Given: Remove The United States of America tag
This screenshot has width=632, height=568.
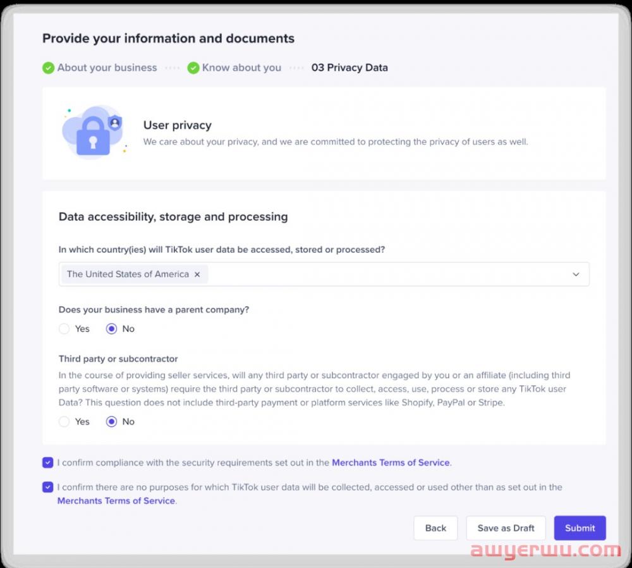Looking at the screenshot, I should point(197,275).
